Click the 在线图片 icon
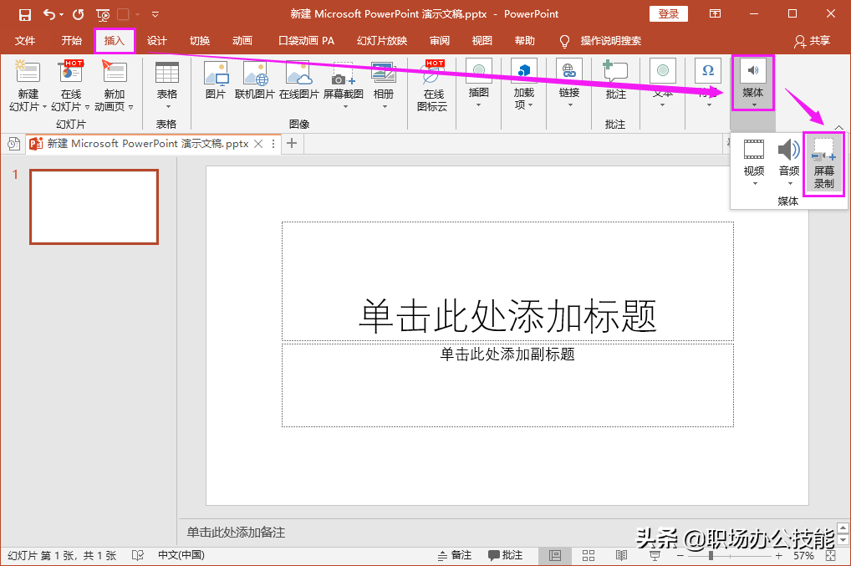Image resolution: width=851 pixels, height=566 pixels. [299, 79]
